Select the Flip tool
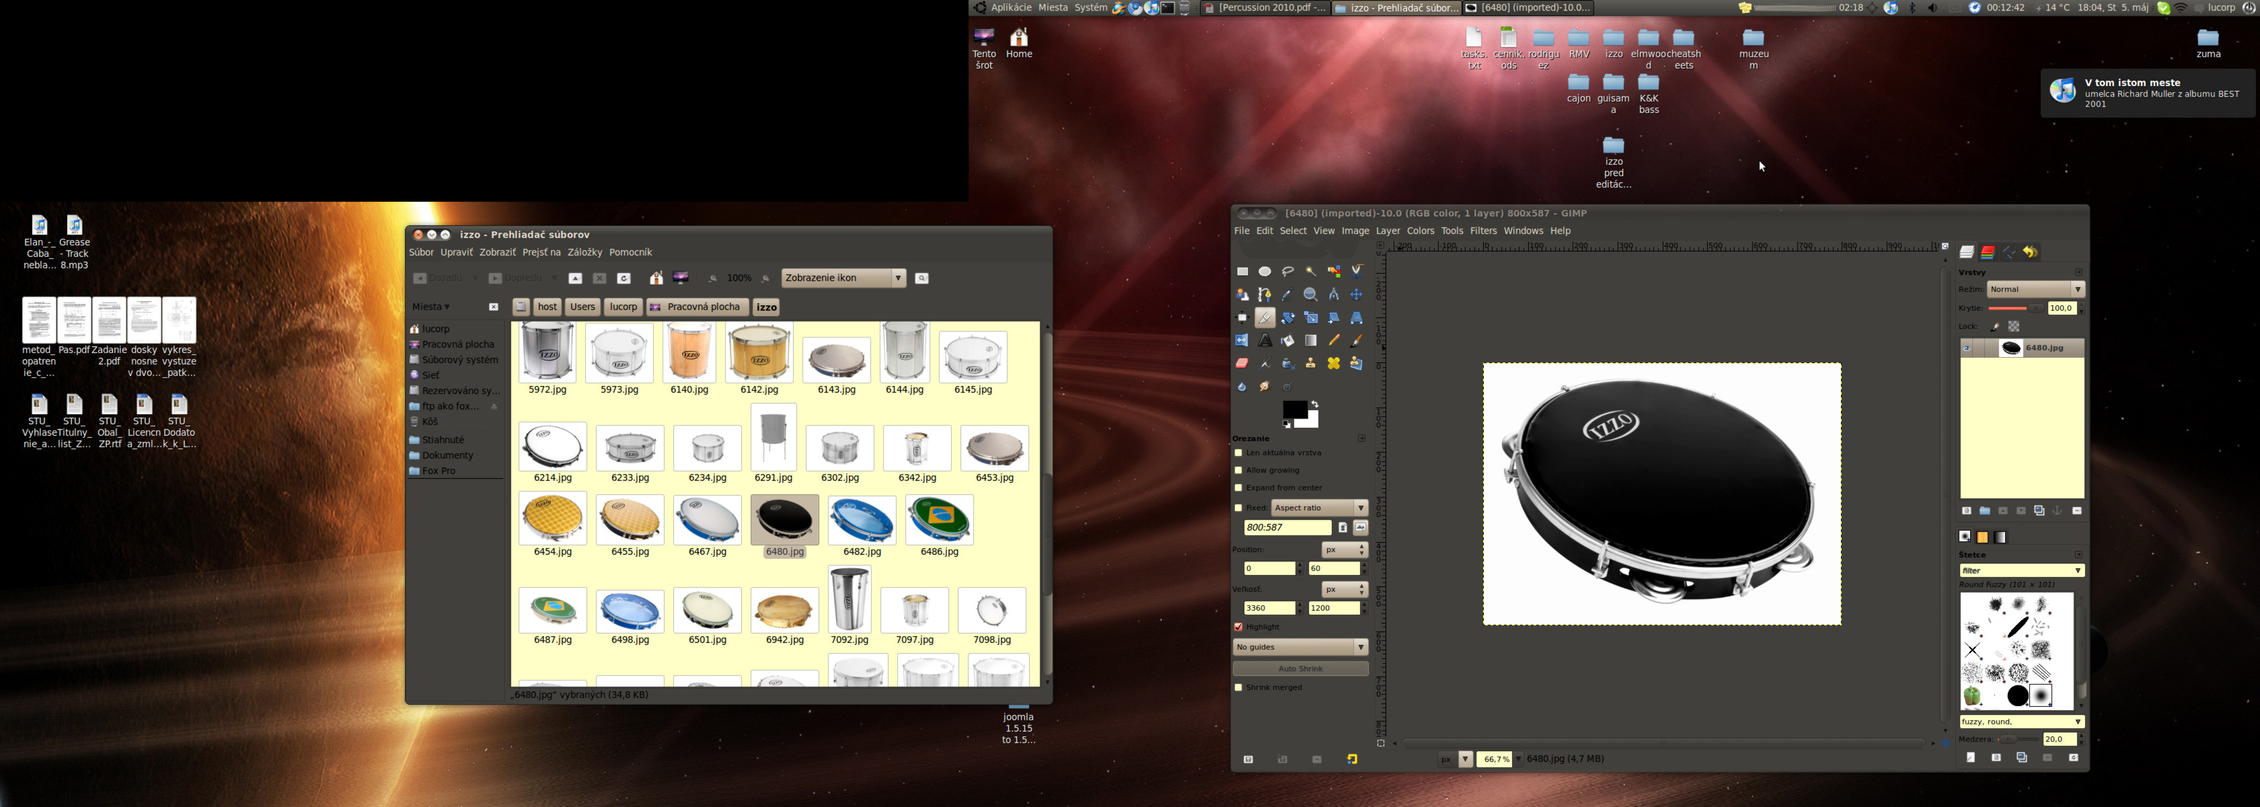The height and width of the screenshot is (807, 2260). [x=1243, y=340]
